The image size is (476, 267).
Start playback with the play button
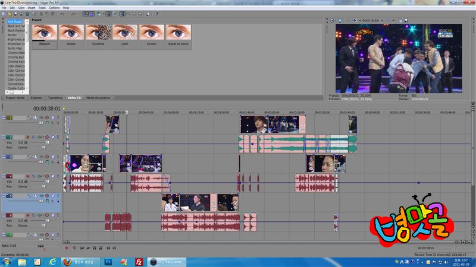pyautogui.click(x=88, y=248)
